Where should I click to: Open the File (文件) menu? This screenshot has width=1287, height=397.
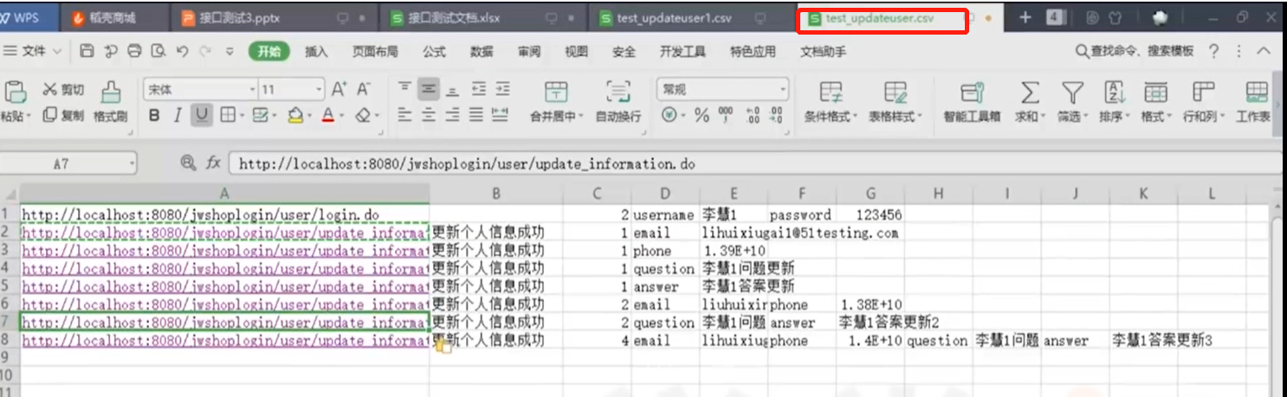pos(32,52)
